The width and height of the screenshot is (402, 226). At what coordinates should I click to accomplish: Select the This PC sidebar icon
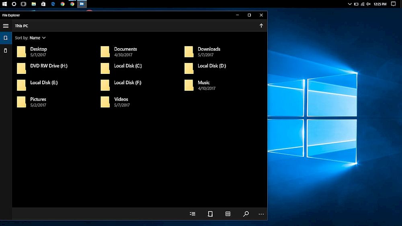click(6, 38)
